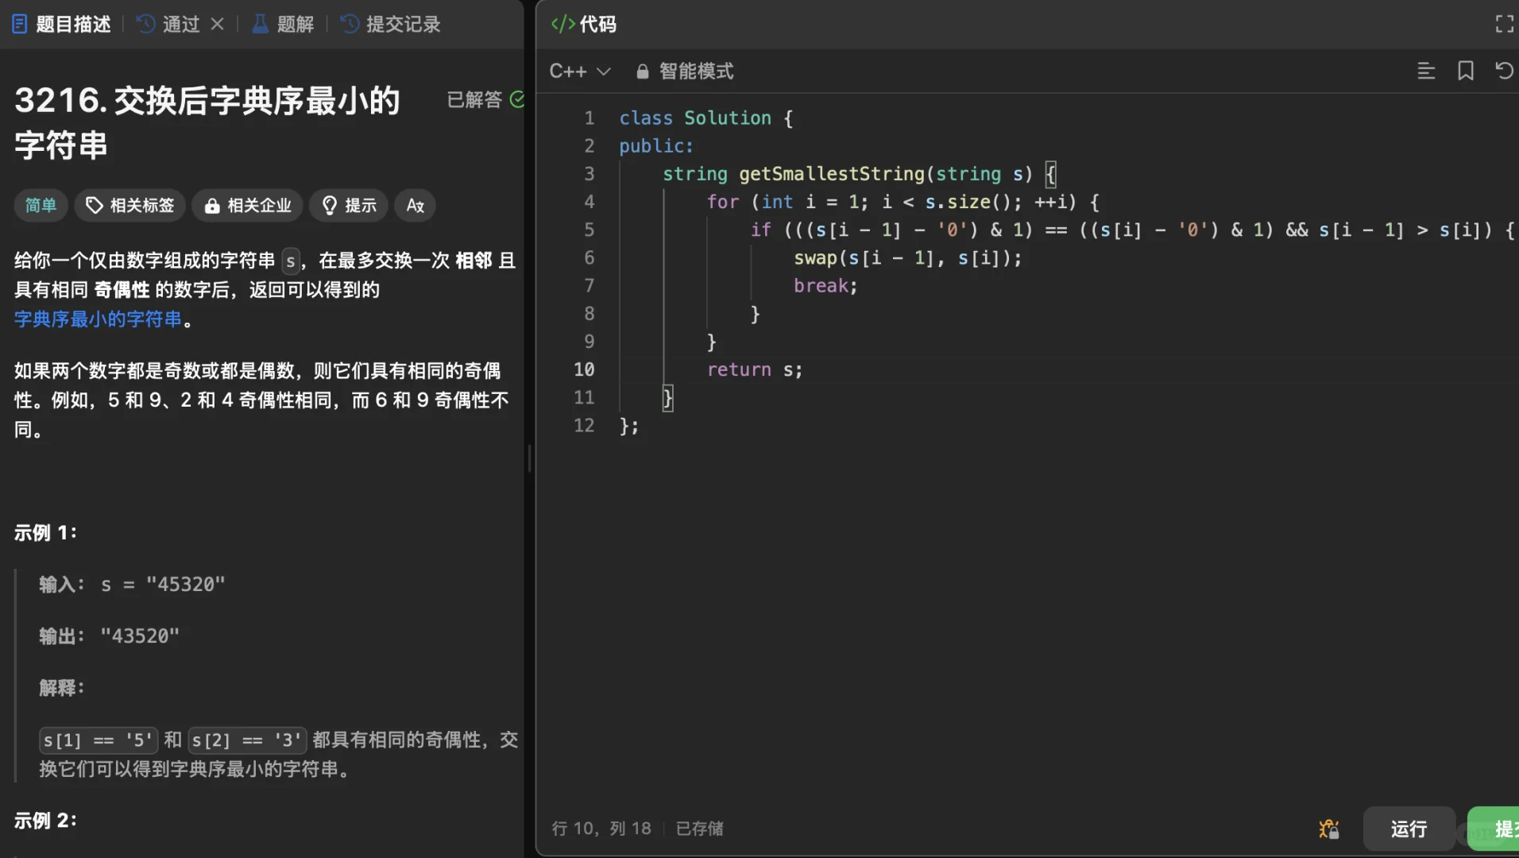Click the translate language icon

tap(416, 205)
